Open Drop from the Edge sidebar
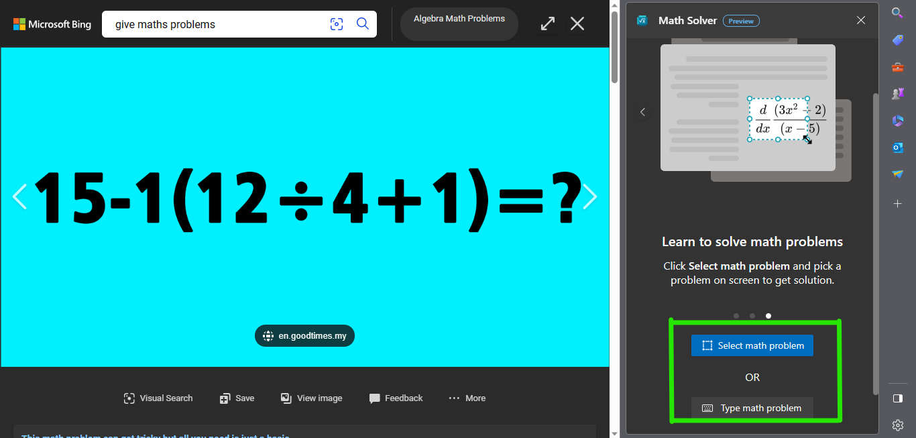Viewport: 916px width, 438px height. (897, 174)
